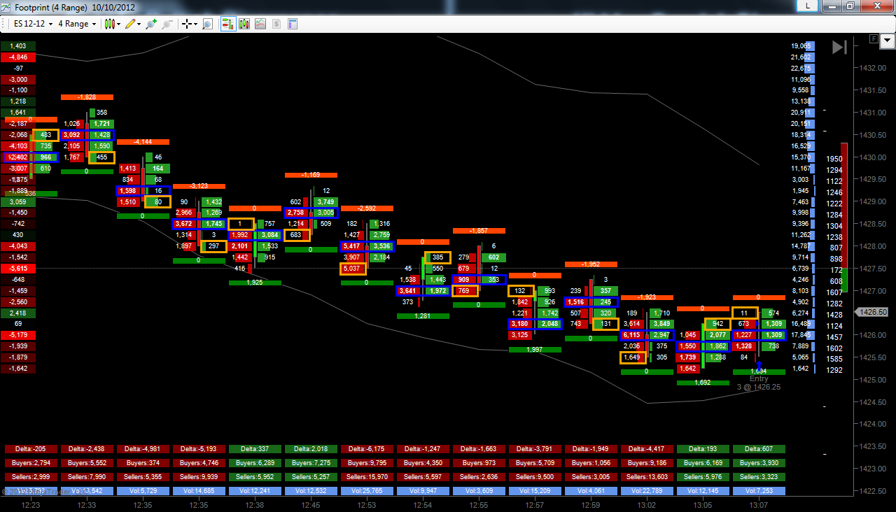
Task: Click the greyed-out zoom out magnifier icon
Action: [x=167, y=24]
